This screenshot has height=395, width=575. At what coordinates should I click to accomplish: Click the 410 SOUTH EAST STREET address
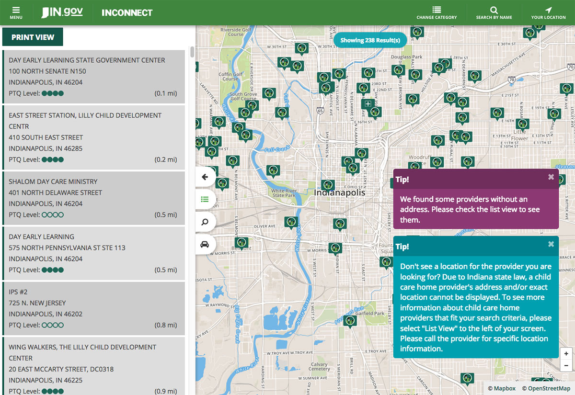point(46,137)
